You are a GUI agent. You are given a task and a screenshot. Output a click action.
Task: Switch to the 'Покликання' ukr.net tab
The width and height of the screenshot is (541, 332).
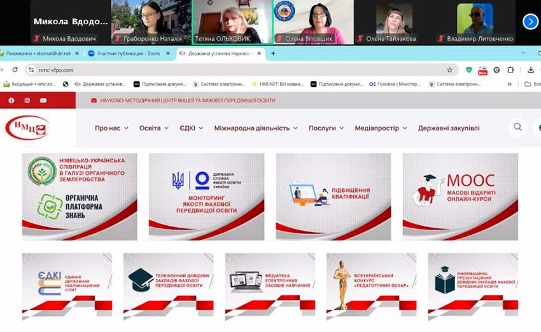(38, 53)
